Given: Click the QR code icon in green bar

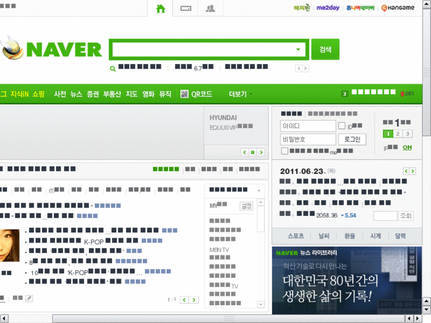Looking at the screenshot, I should click(x=184, y=94).
